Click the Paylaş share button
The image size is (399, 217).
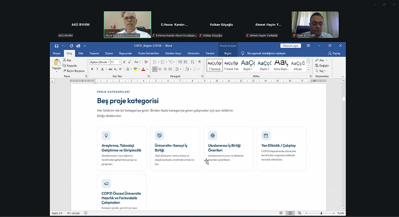[334, 53]
